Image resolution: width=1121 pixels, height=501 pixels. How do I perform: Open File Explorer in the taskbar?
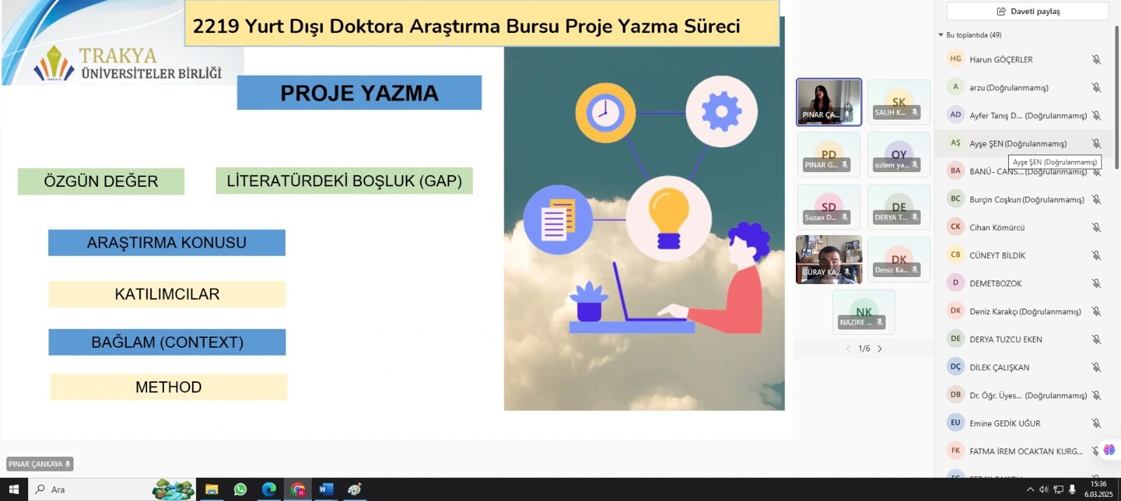tap(212, 489)
